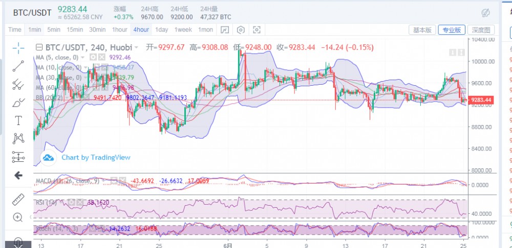512x248 pixels.
Task: Select the long position measurement tool
Action: 18,157
